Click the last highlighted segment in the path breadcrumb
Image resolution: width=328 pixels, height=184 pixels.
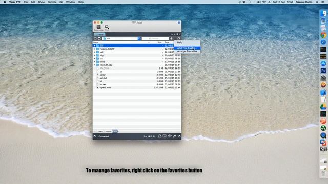(115, 132)
